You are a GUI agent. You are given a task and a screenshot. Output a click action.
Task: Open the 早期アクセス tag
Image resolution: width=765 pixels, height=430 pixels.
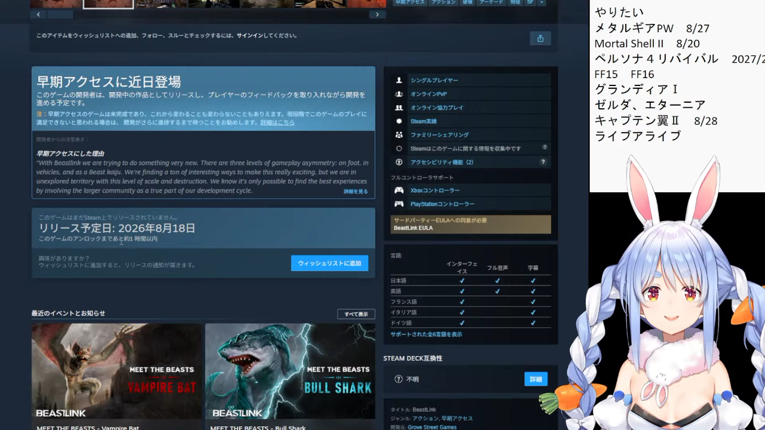tap(410, 2)
